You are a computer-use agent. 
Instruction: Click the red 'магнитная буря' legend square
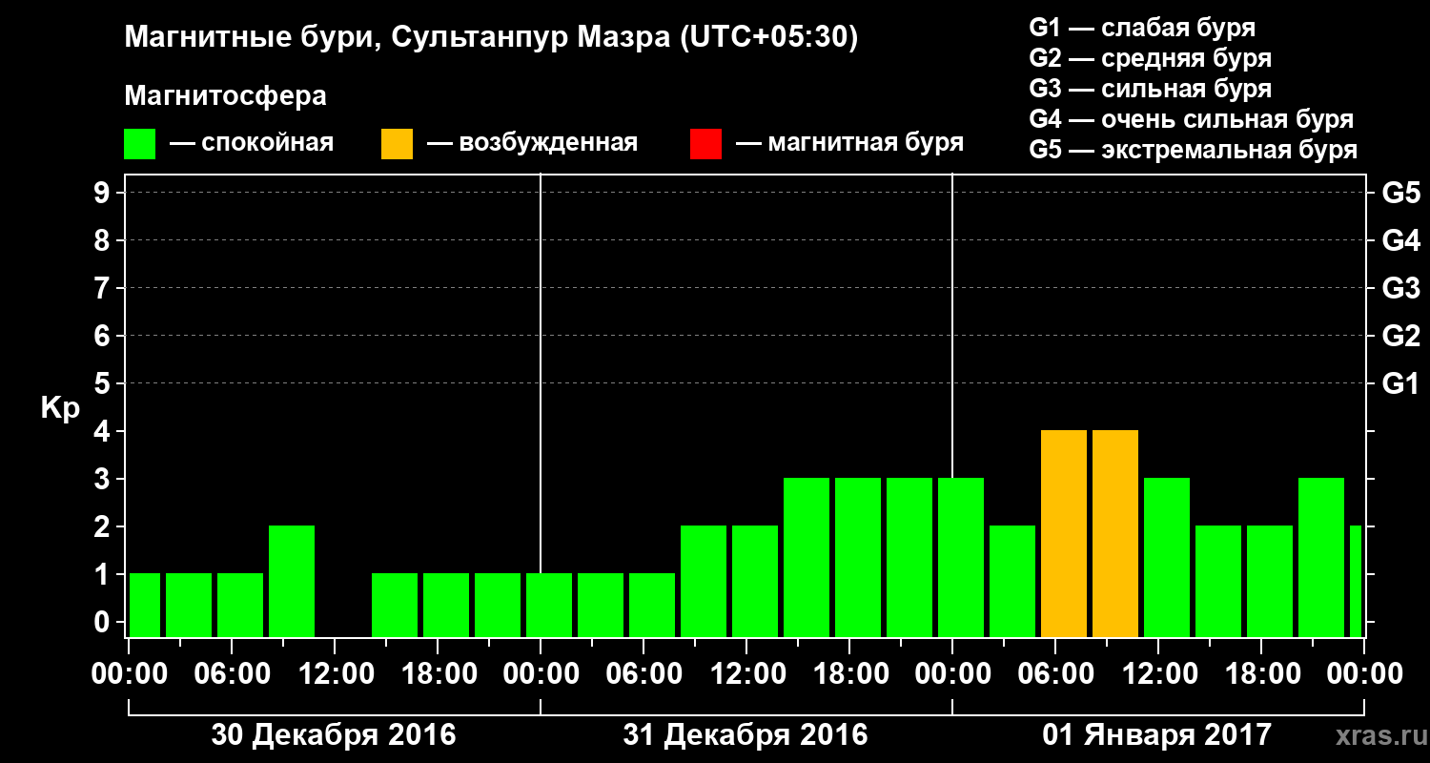click(x=705, y=143)
